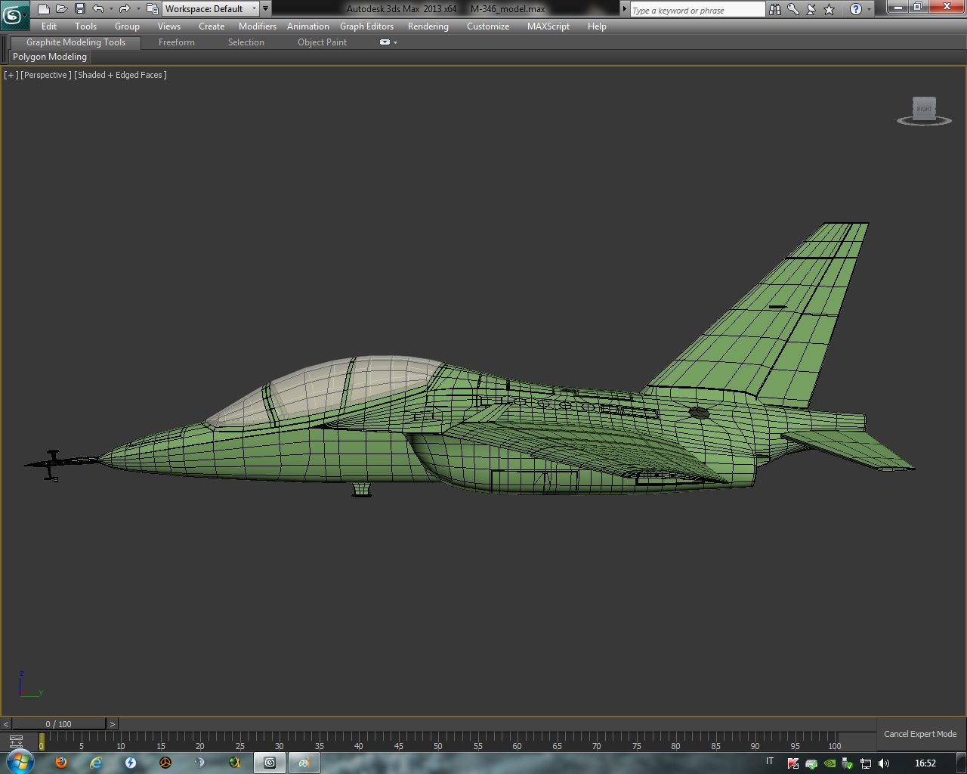Undo the last action with the Undo arrow
This screenshot has width=967, height=774.
pyautogui.click(x=98, y=9)
